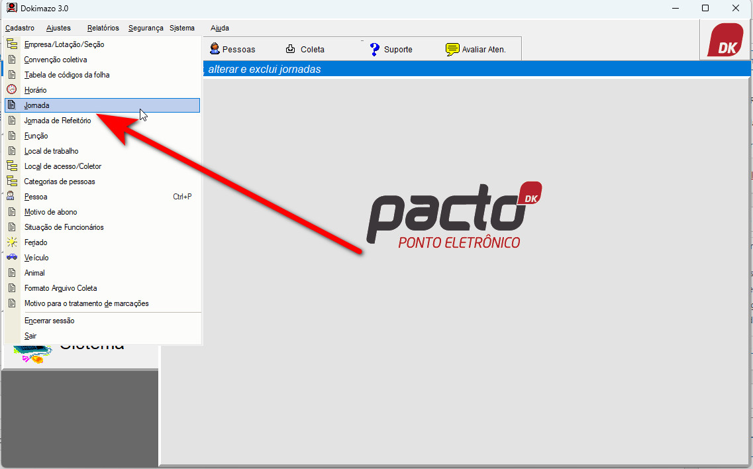Choose Jornada de Refeitório menu entry
753x469 pixels.
tap(58, 121)
